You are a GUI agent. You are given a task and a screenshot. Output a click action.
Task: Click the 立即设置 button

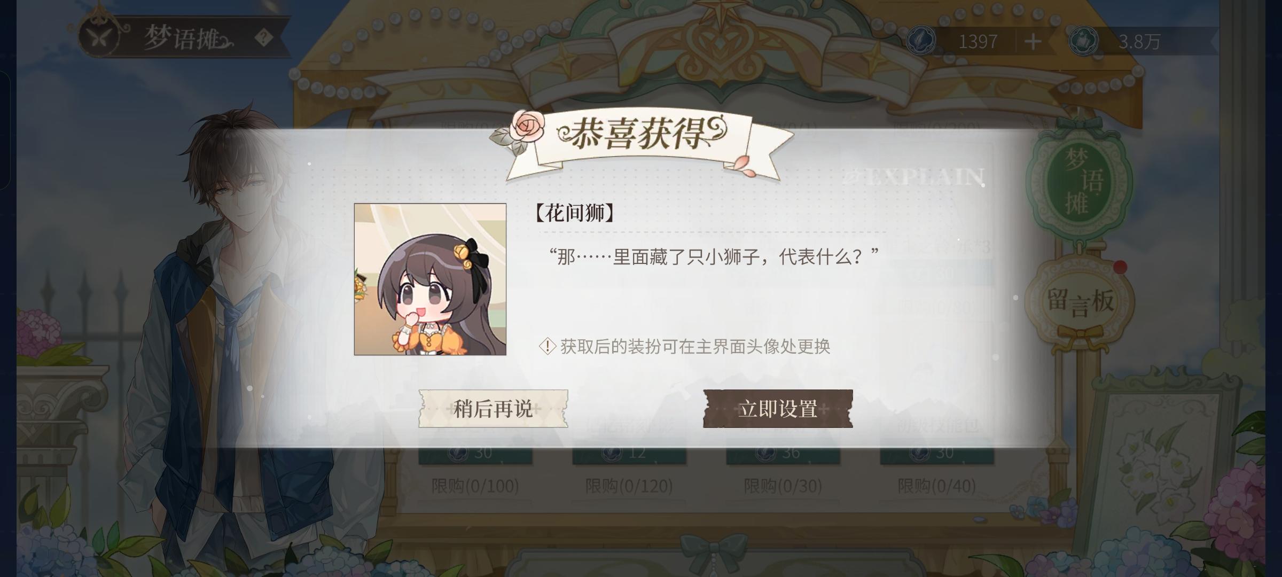point(778,409)
